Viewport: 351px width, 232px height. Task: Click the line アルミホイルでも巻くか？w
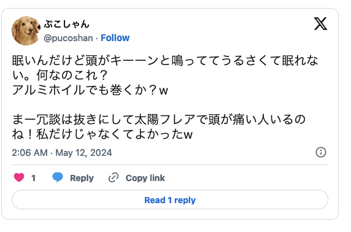click(x=90, y=90)
